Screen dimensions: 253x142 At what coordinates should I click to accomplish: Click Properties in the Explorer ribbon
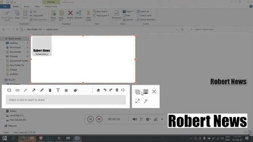tap(117, 15)
